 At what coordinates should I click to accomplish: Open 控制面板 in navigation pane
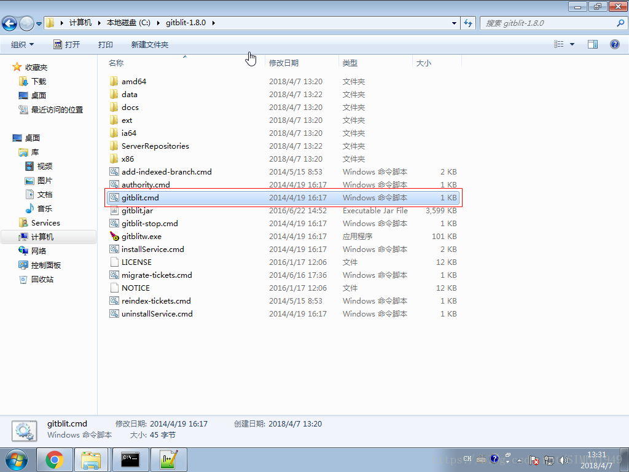(40, 265)
